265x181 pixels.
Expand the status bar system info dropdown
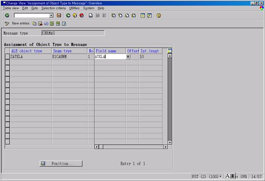coord(220,176)
